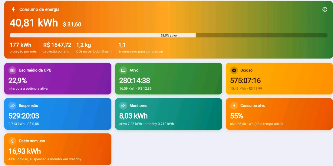Click the 'Monitores' card title
Screen dimensions: 333x166
(x=138, y=106)
